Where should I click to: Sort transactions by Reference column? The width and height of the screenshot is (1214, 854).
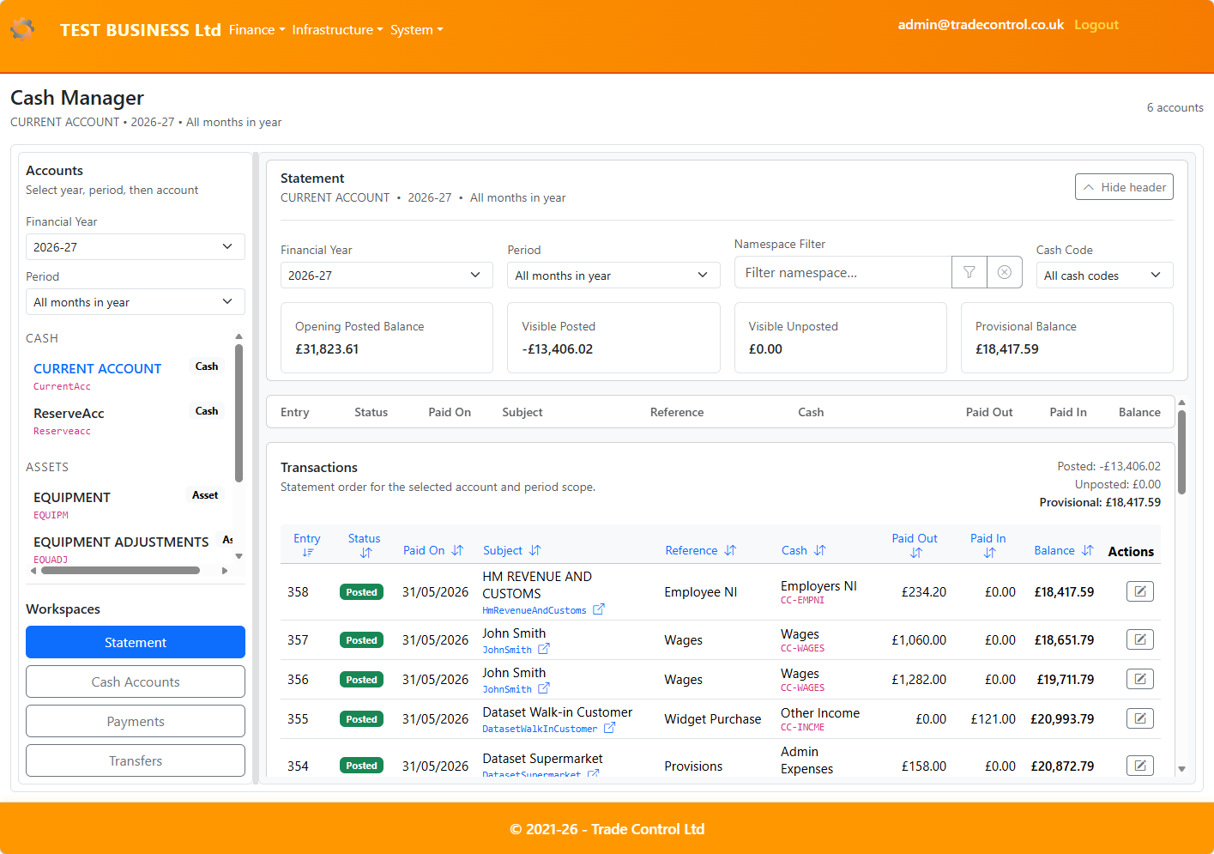[701, 550]
